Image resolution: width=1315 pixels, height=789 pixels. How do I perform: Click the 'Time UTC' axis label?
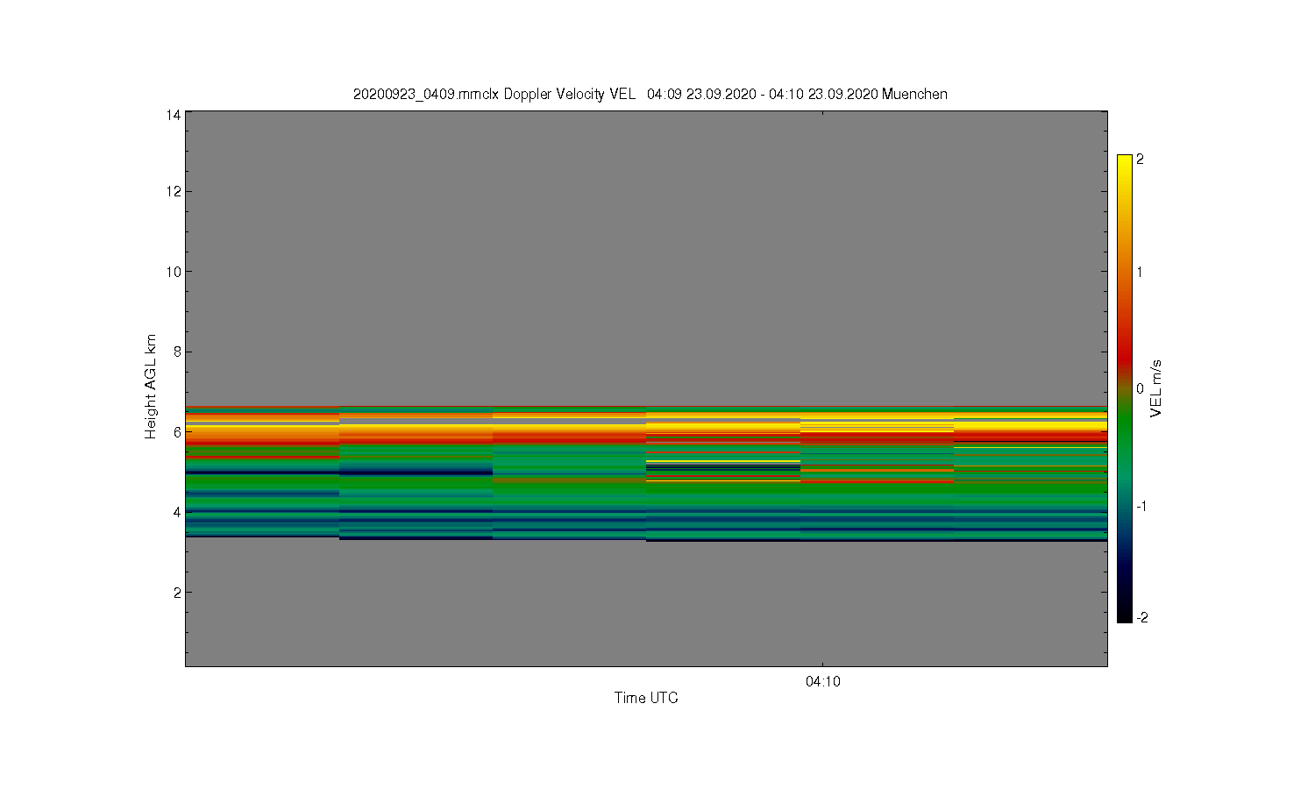coord(646,698)
